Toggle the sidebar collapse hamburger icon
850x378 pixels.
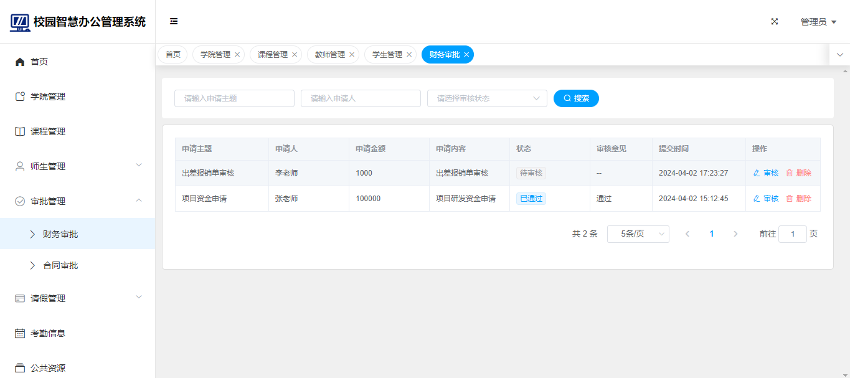tap(174, 22)
